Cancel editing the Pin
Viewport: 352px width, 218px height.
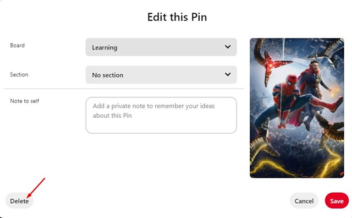tap(304, 201)
